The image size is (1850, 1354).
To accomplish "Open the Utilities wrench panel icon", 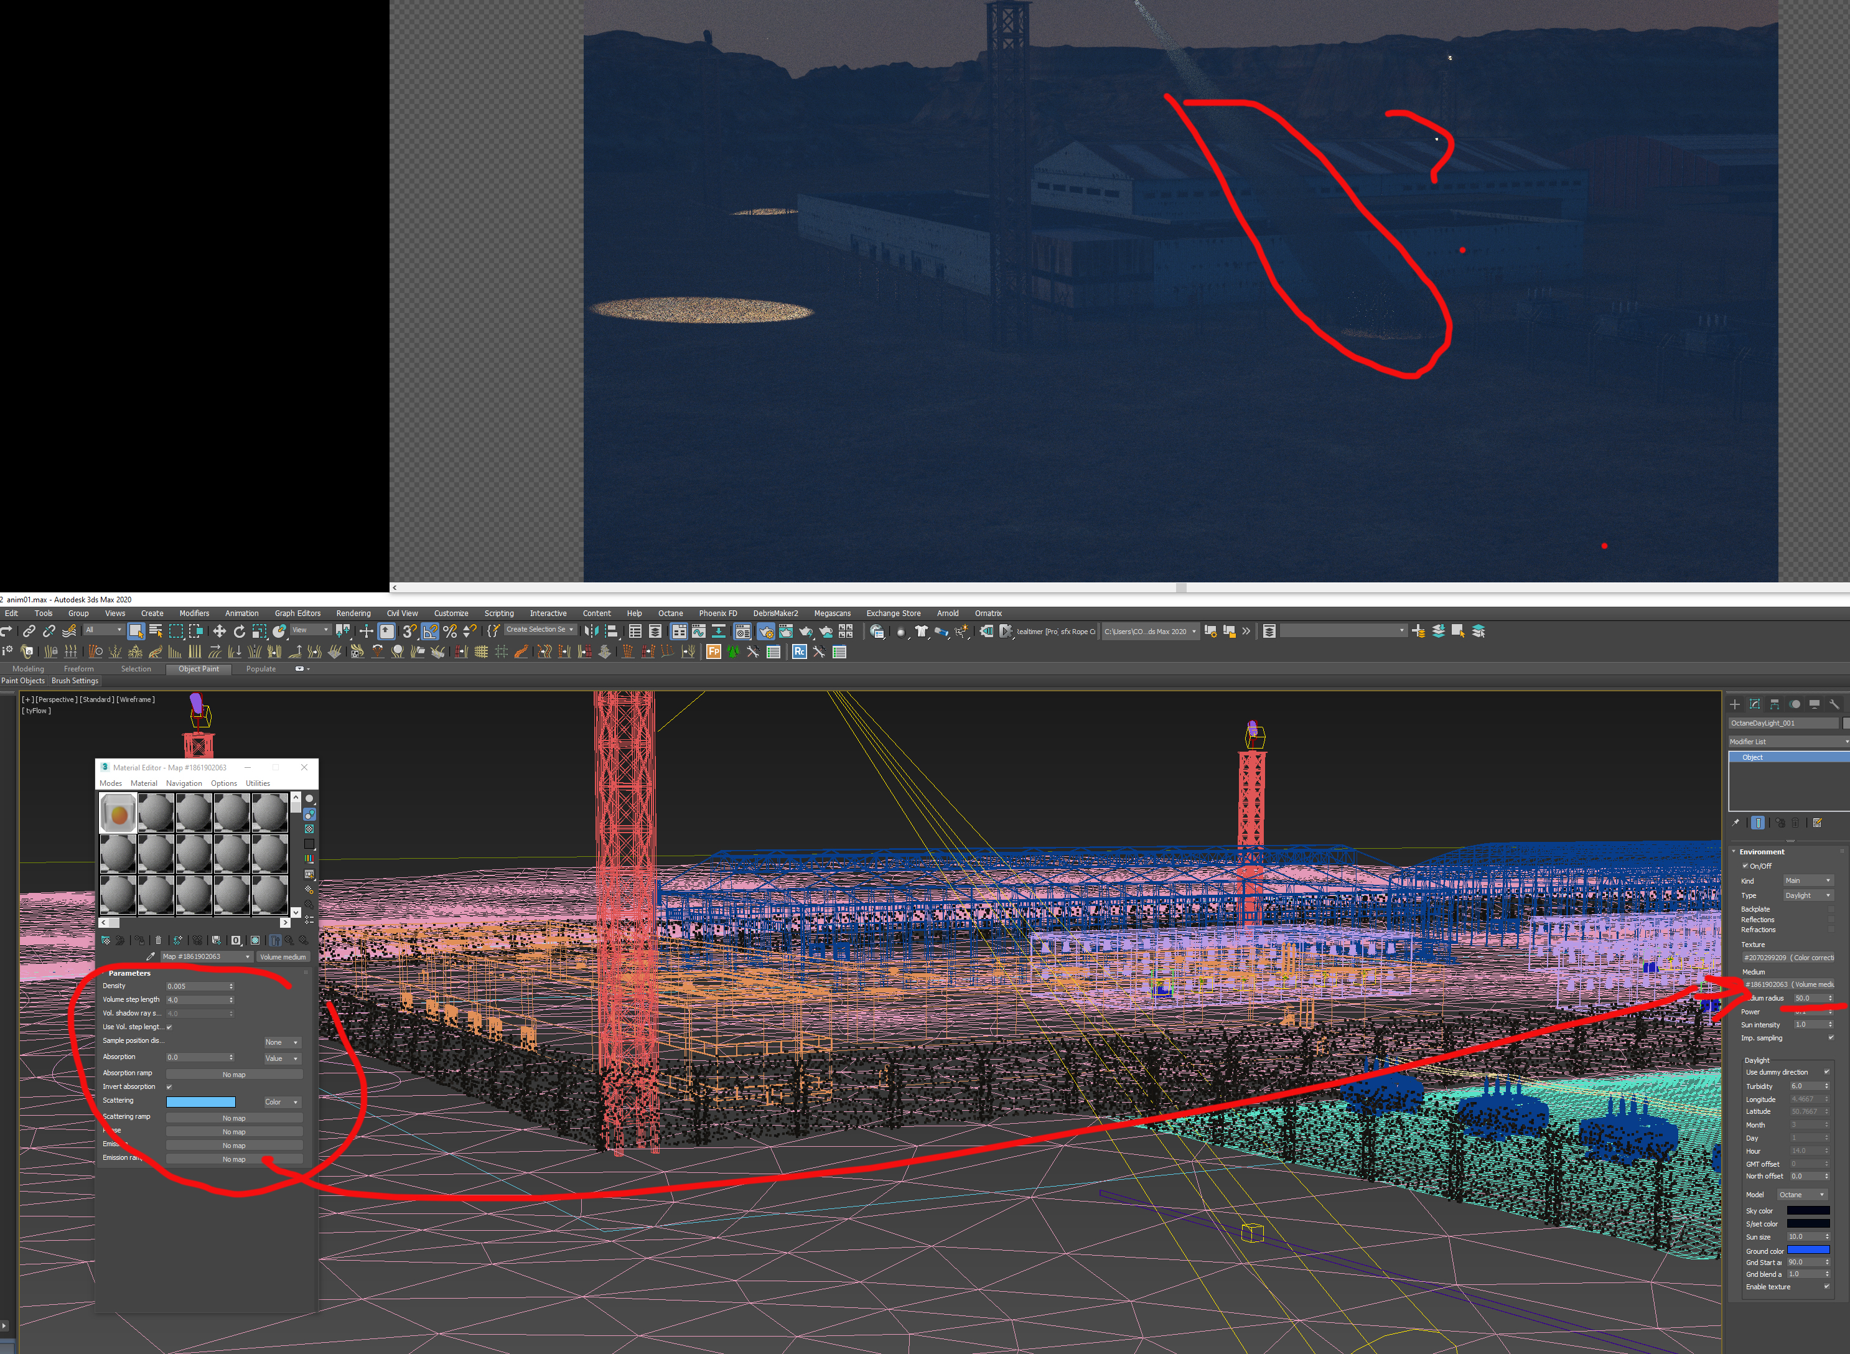I will point(1834,704).
